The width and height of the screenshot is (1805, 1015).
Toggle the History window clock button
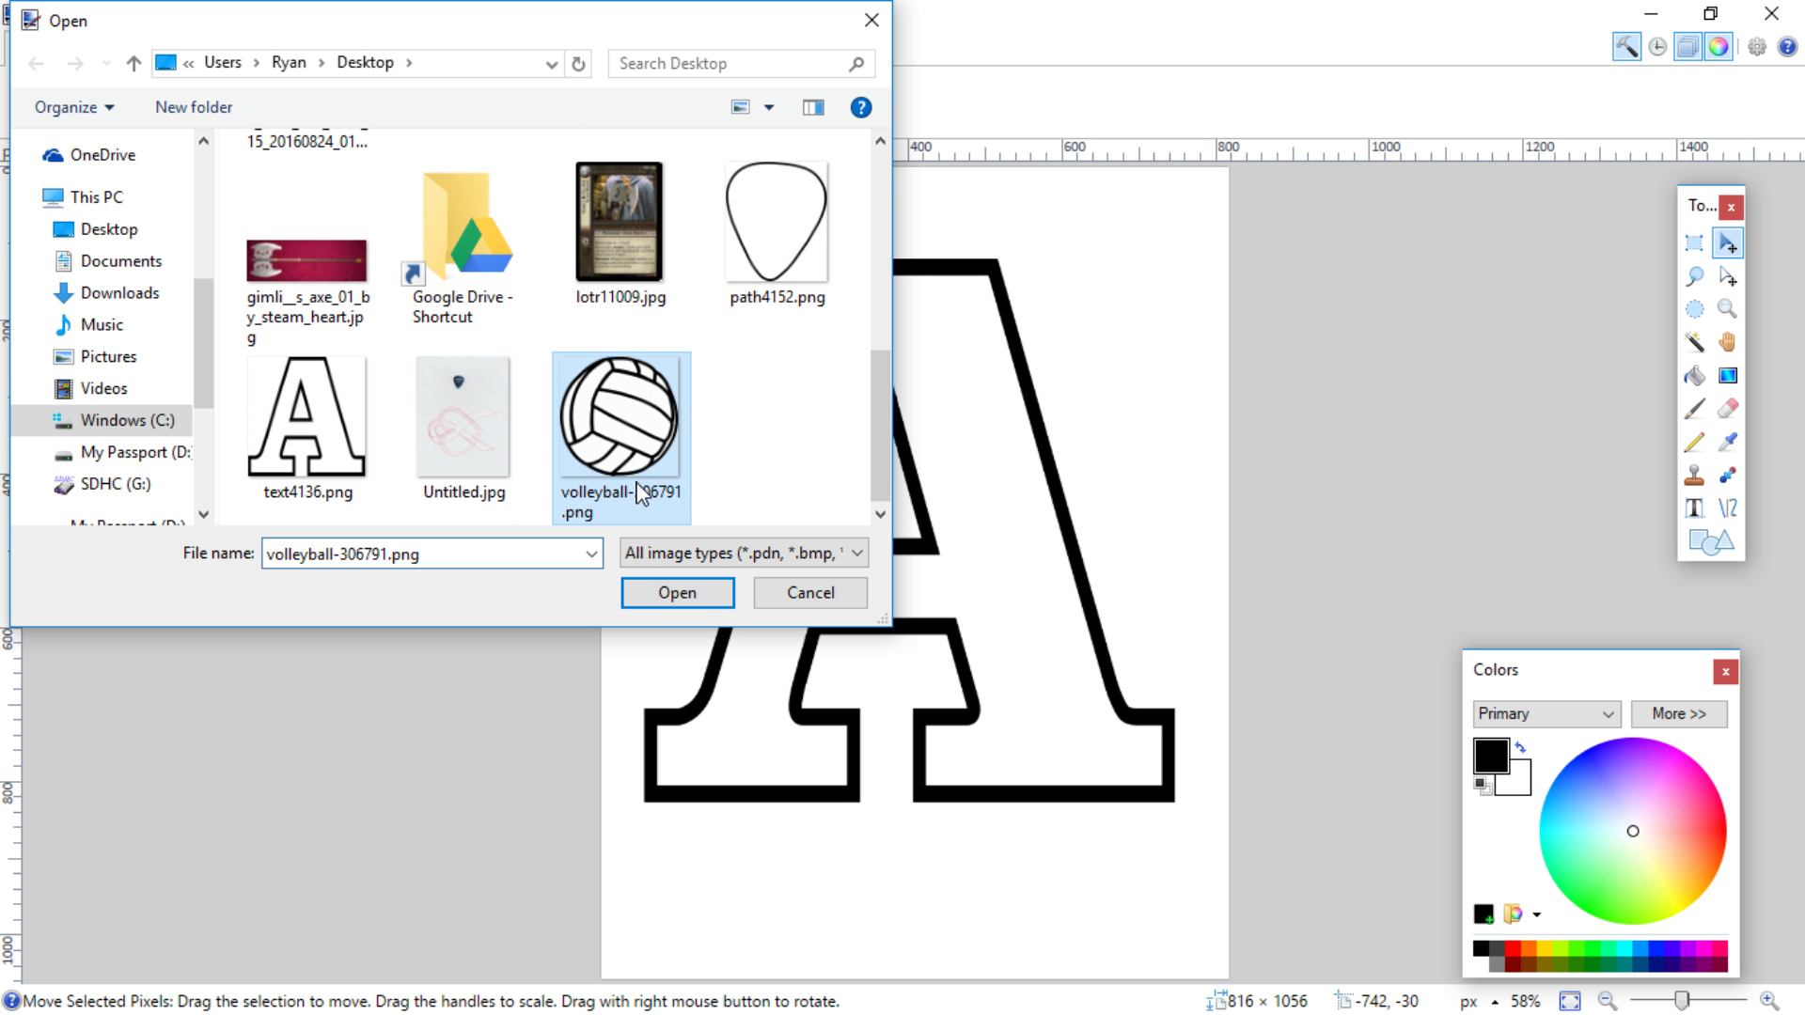[1657, 47]
